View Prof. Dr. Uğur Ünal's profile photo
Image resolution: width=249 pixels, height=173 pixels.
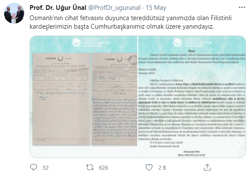[x=14, y=13]
